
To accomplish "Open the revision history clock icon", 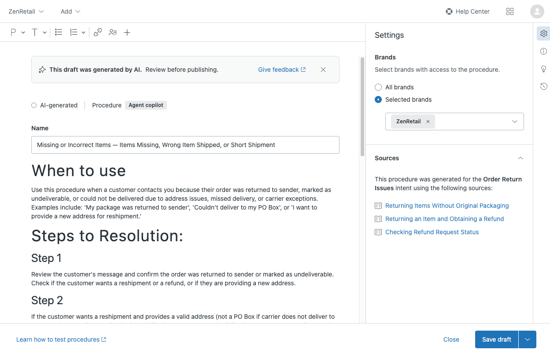I will tap(543, 86).
